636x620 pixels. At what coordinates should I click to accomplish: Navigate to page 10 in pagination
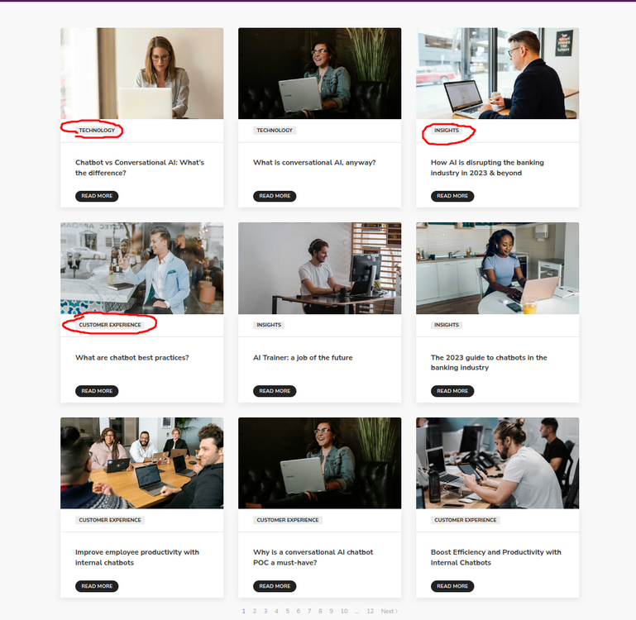click(344, 611)
